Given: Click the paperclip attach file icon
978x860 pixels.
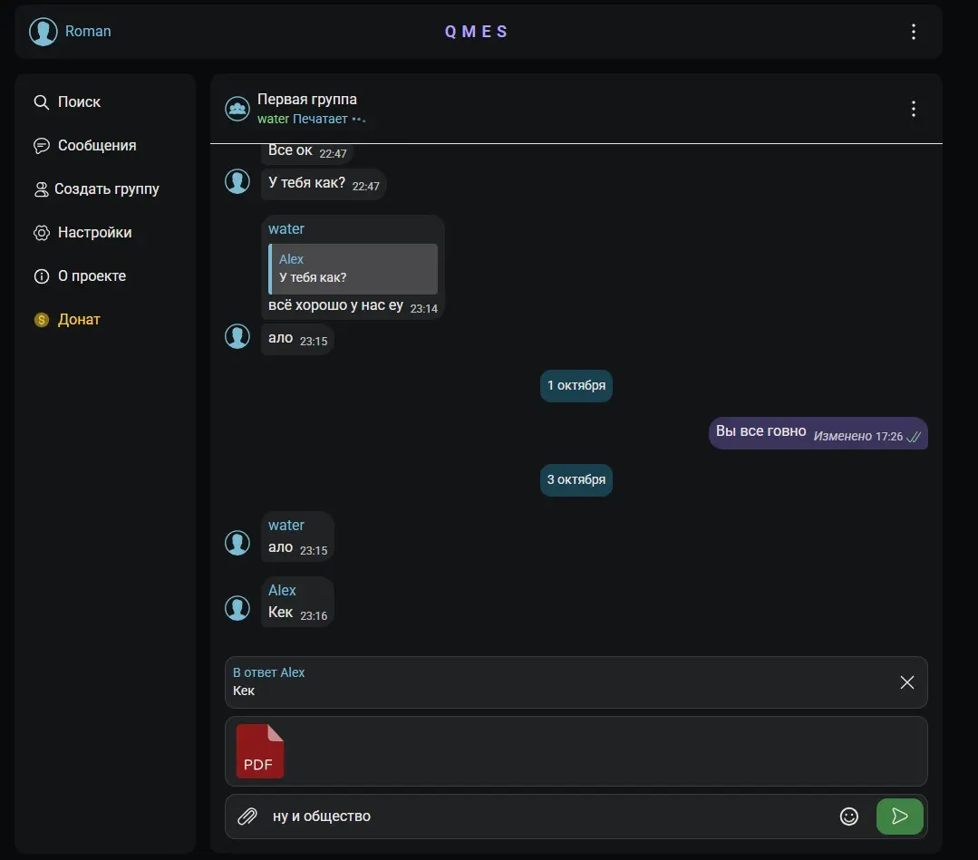Looking at the screenshot, I should (x=247, y=817).
